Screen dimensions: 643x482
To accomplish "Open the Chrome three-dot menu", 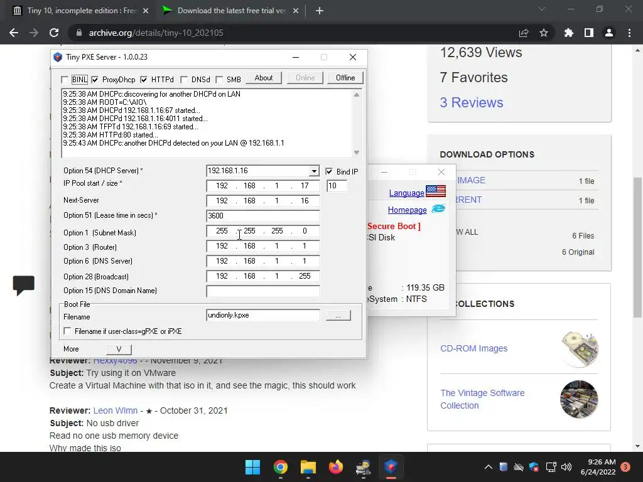I will [629, 33].
